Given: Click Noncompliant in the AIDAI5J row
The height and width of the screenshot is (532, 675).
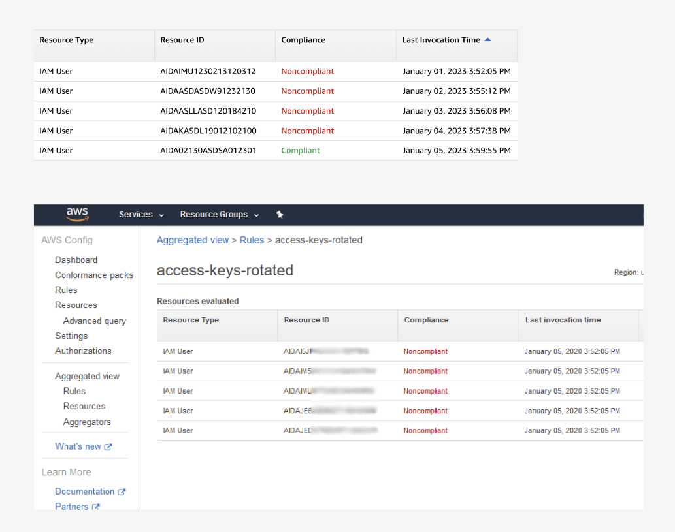Looking at the screenshot, I should (425, 351).
